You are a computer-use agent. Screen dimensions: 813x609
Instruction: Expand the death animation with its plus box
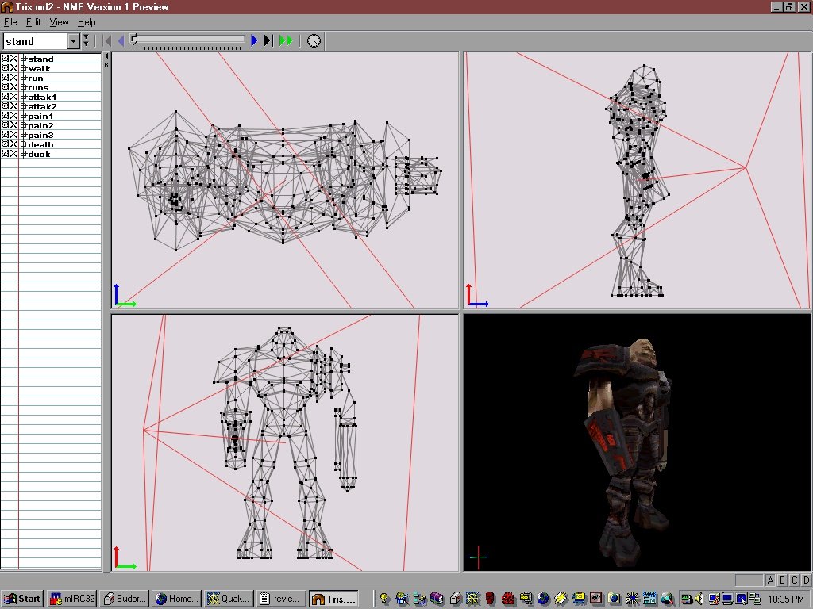23,144
